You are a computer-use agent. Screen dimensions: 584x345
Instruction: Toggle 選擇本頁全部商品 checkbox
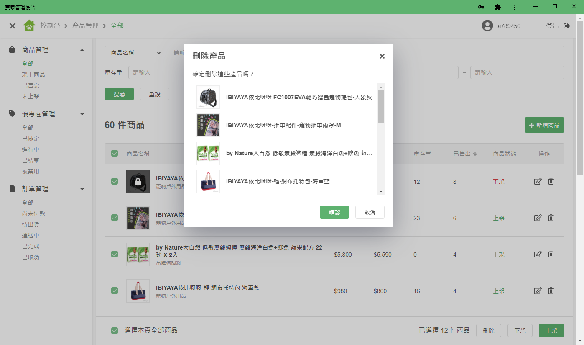click(x=115, y=331)
